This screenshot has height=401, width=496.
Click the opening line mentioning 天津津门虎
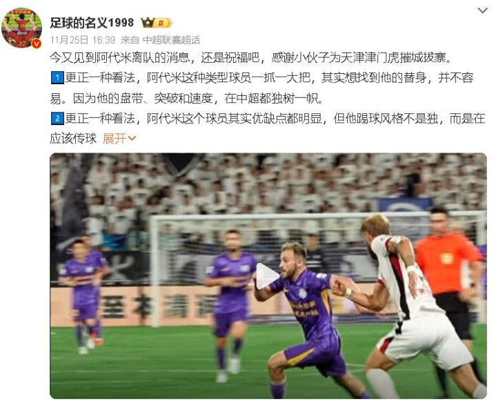tap(252, 57)
